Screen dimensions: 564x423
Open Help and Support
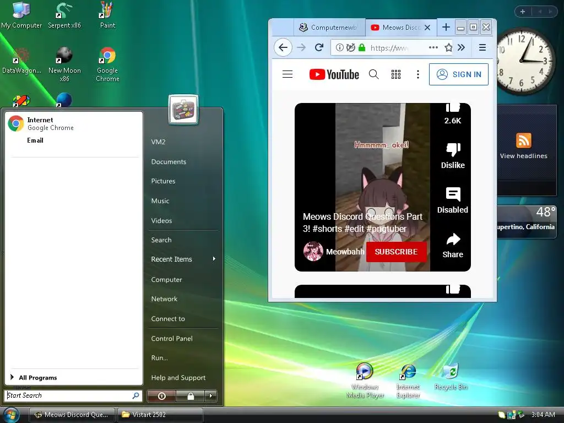click(178, 377)
